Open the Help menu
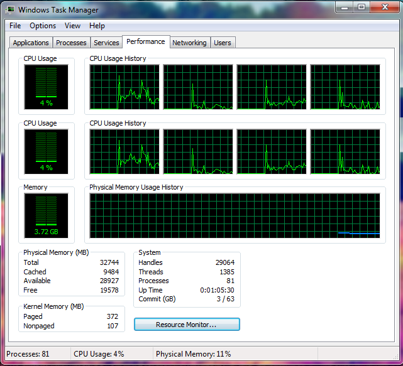 pos(97,26)
